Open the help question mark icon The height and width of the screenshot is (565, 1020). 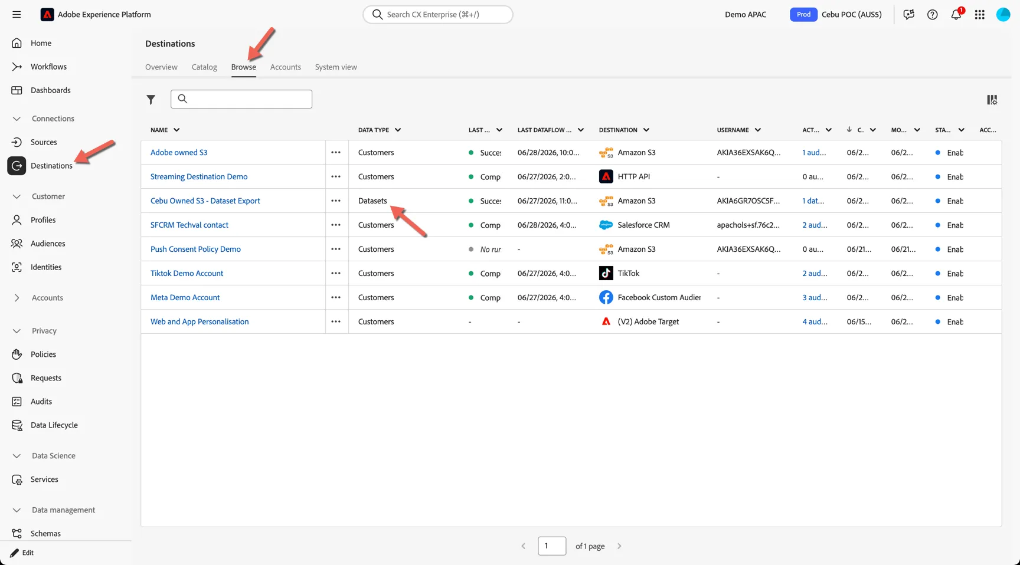pyautogui.click(x=933, y=15)
